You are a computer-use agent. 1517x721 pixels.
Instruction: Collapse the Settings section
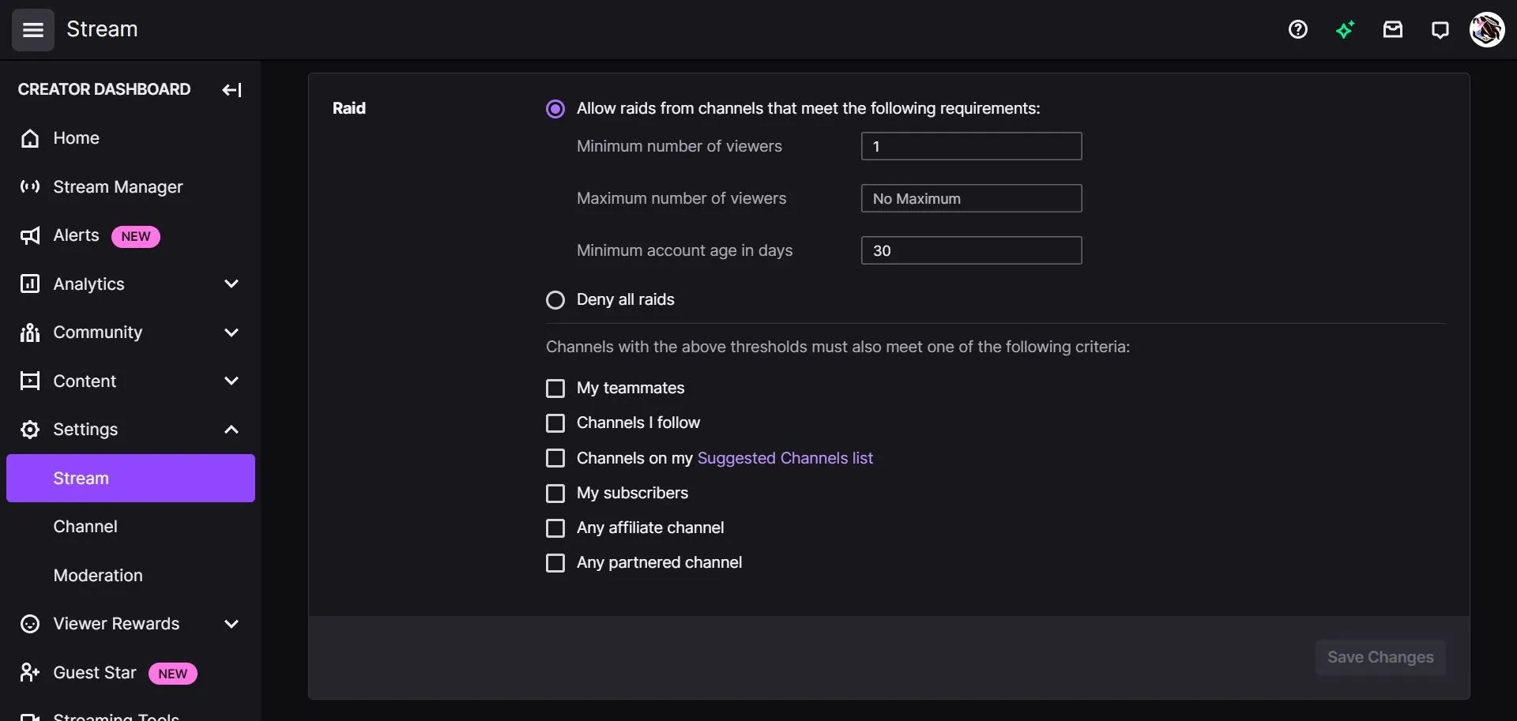[x=231, y=429]
